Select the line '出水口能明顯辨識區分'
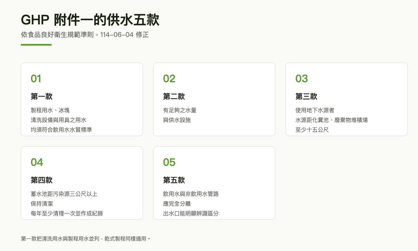The width and height of the screenshot is (418, 251). 191,213
